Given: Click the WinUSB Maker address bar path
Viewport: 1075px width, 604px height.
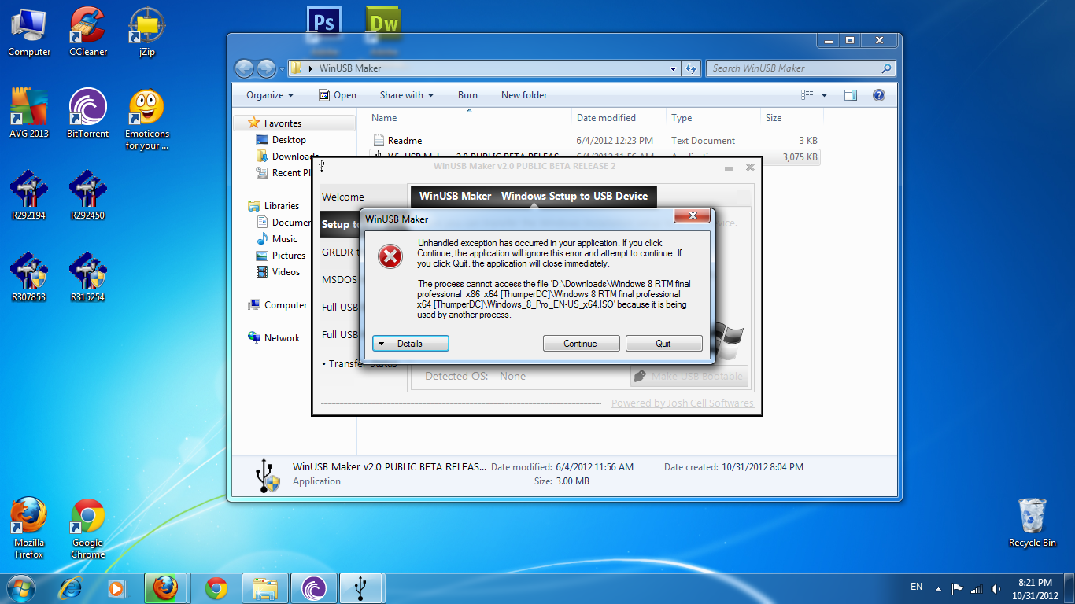Looking at the screenshot, I should pos(350,68).
